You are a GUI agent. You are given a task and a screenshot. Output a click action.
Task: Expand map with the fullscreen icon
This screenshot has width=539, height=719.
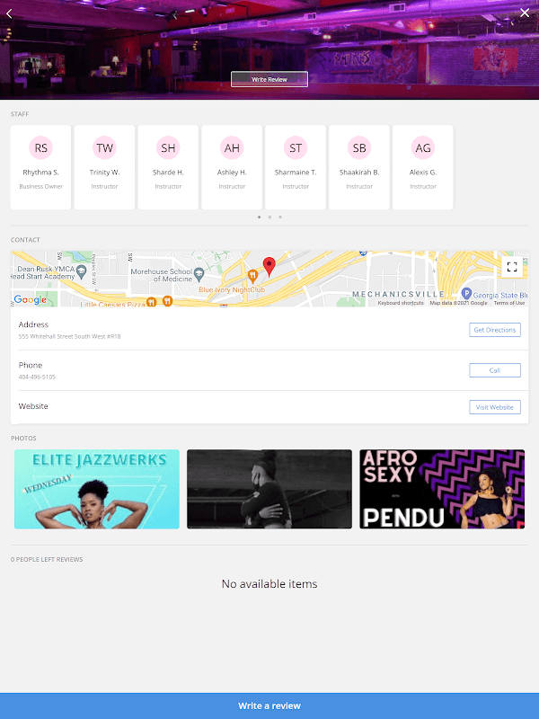pyautogui.click(x=512, y=267)
